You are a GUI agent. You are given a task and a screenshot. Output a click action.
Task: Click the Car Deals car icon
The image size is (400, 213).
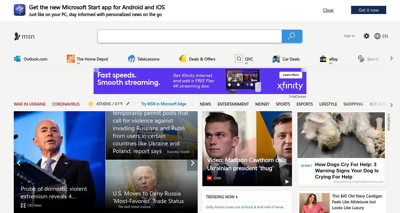click(276, 59)
